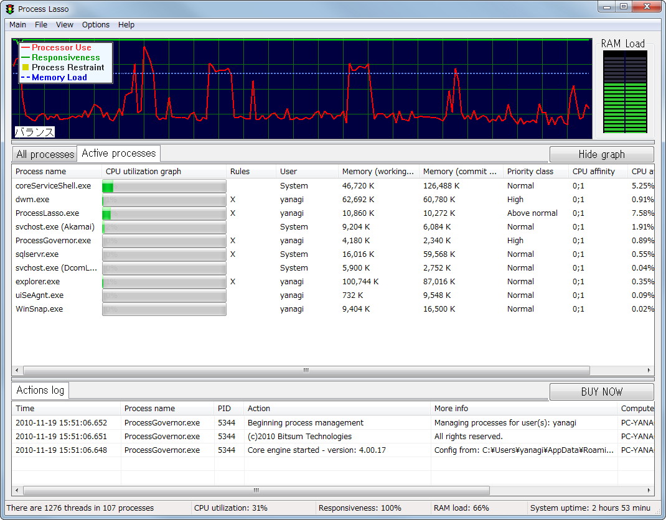This screenshot has height=520, width=666.
Task: Click the CPU affinity column header
Action: tap(598, 172)
